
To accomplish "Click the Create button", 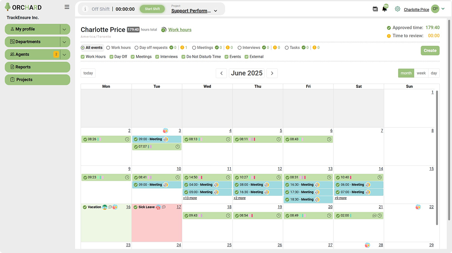I will click(x=430, y=51).
